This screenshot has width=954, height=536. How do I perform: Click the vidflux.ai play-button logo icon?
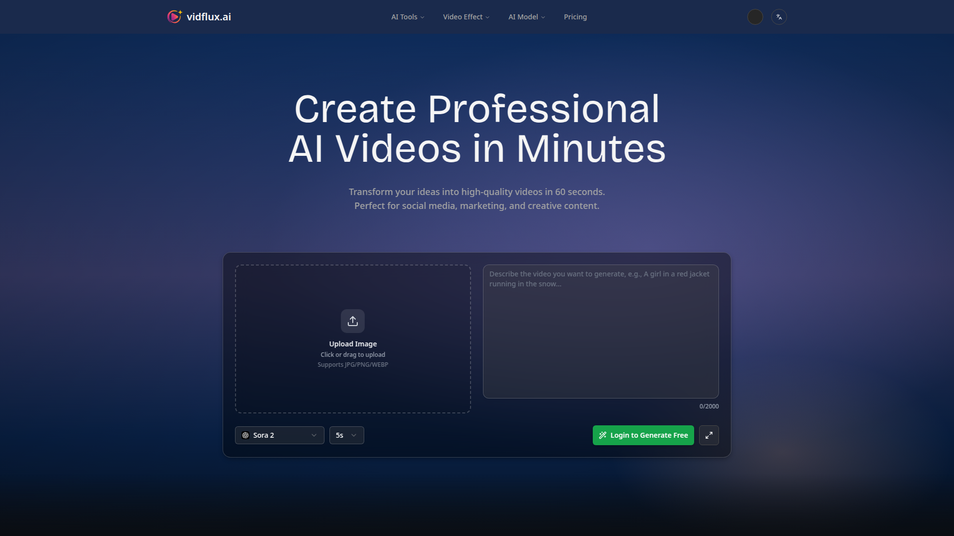174,17
